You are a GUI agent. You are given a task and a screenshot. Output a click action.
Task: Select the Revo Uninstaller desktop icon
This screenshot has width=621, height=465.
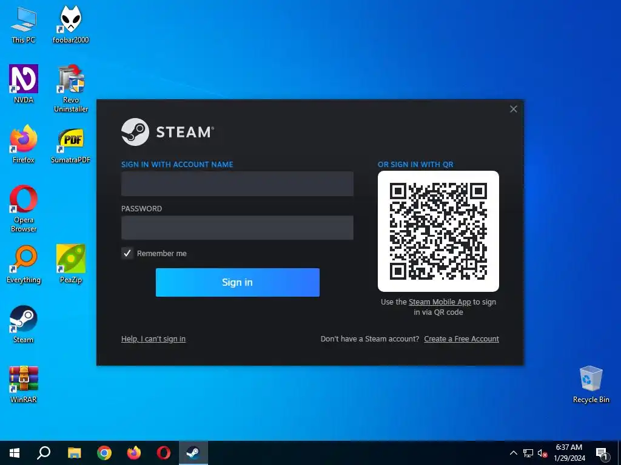[71, 88]
